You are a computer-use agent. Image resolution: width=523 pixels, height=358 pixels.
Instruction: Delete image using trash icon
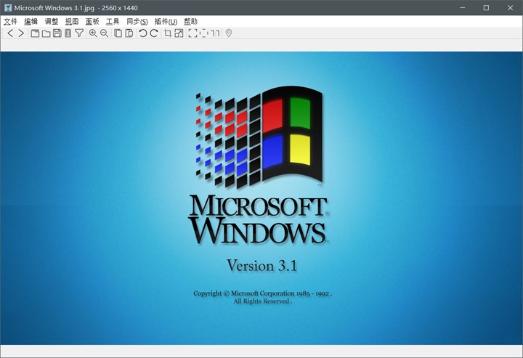(68, 33)
